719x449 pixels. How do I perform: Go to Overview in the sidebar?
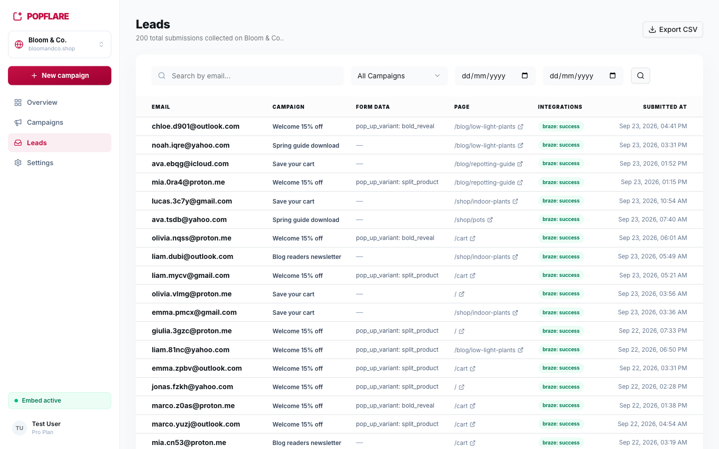59,102
